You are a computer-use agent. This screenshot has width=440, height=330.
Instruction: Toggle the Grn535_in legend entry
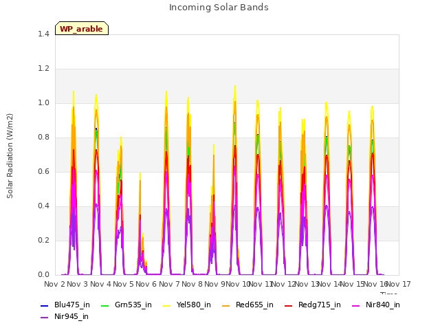[126, 305]
